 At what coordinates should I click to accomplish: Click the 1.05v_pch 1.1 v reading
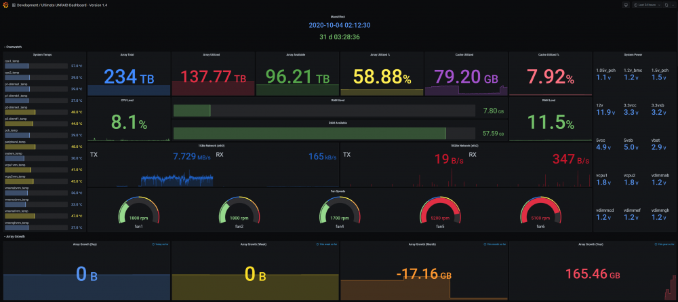click(603, 77)
